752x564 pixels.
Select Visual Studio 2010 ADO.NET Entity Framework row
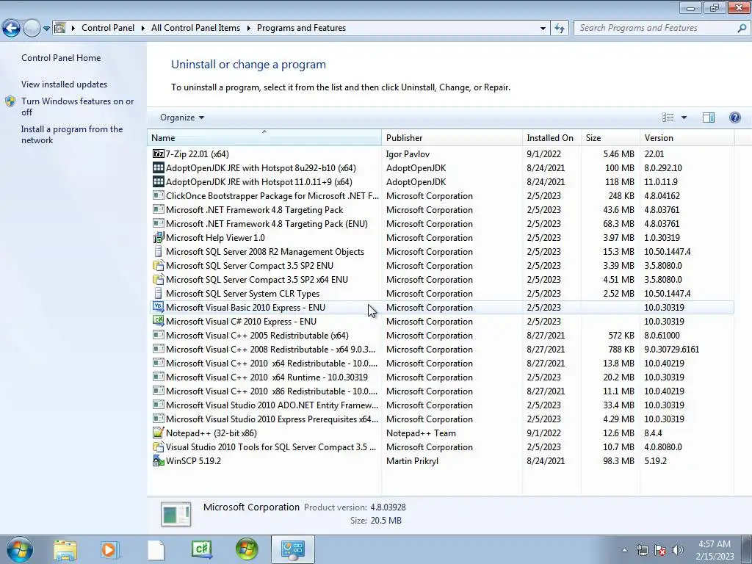coord(441,405)
